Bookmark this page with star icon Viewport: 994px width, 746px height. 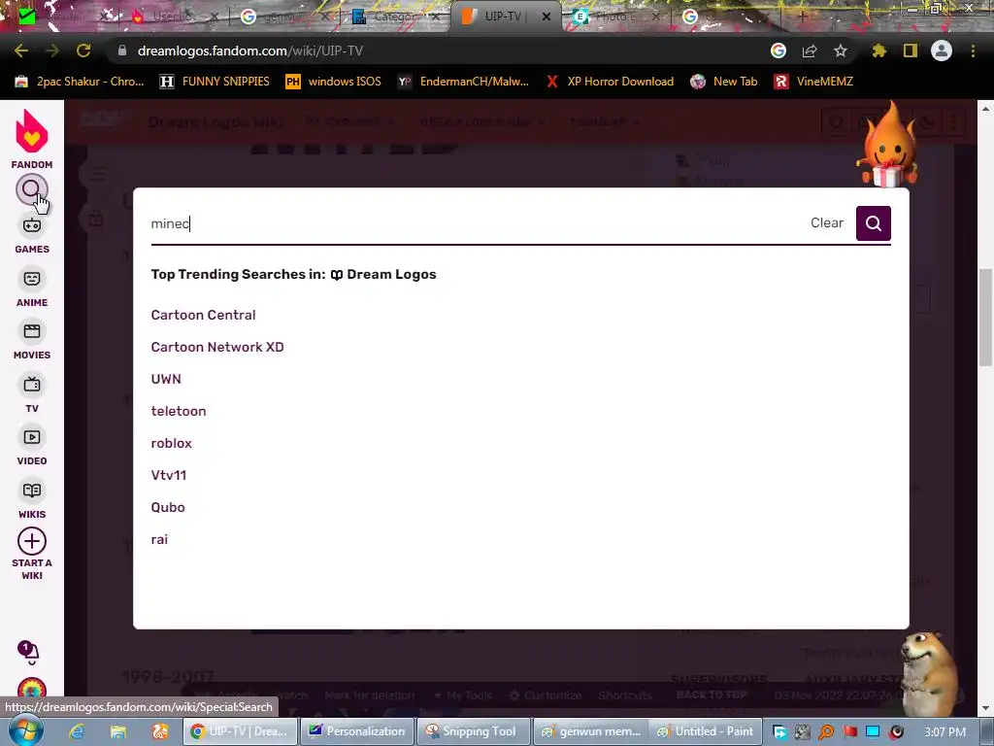tap(840, 51)
